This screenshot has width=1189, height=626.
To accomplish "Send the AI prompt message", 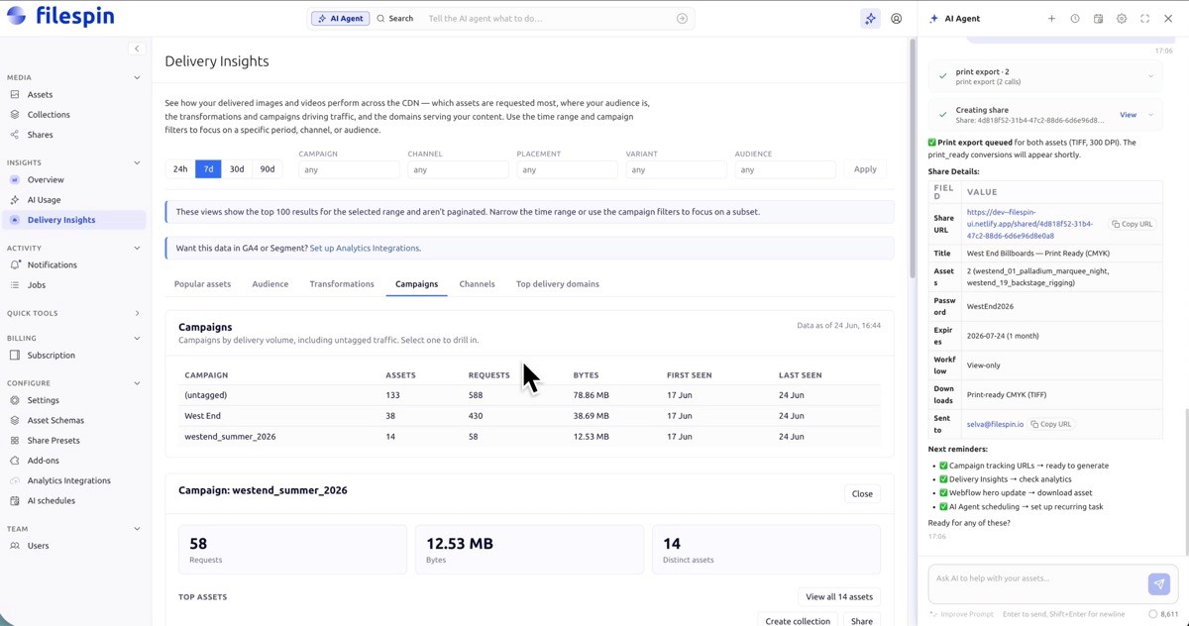I will pyautogui.click(x=1158, y=584).
